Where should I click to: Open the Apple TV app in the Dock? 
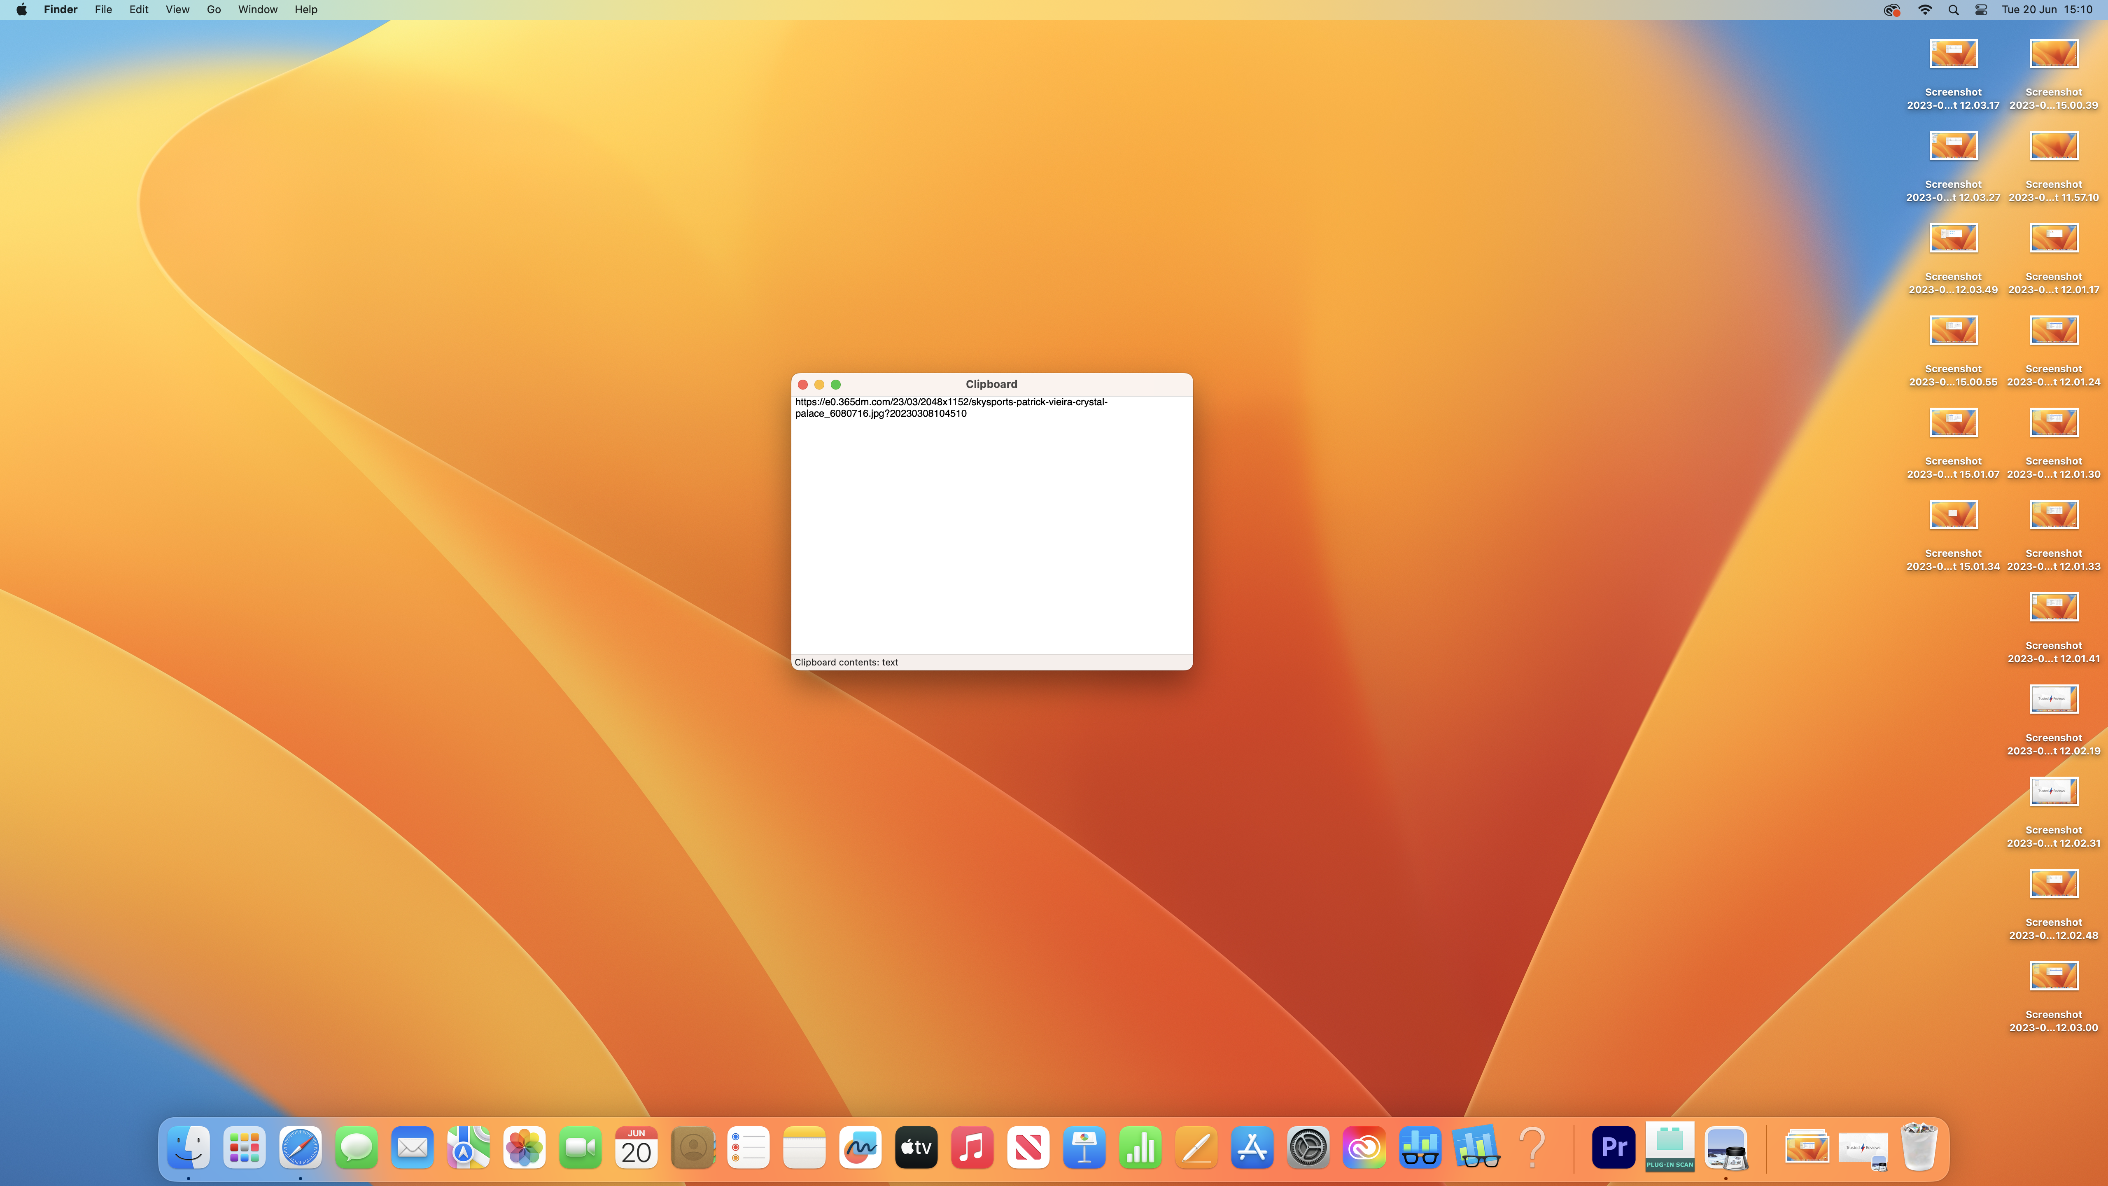click(916, 1148)
